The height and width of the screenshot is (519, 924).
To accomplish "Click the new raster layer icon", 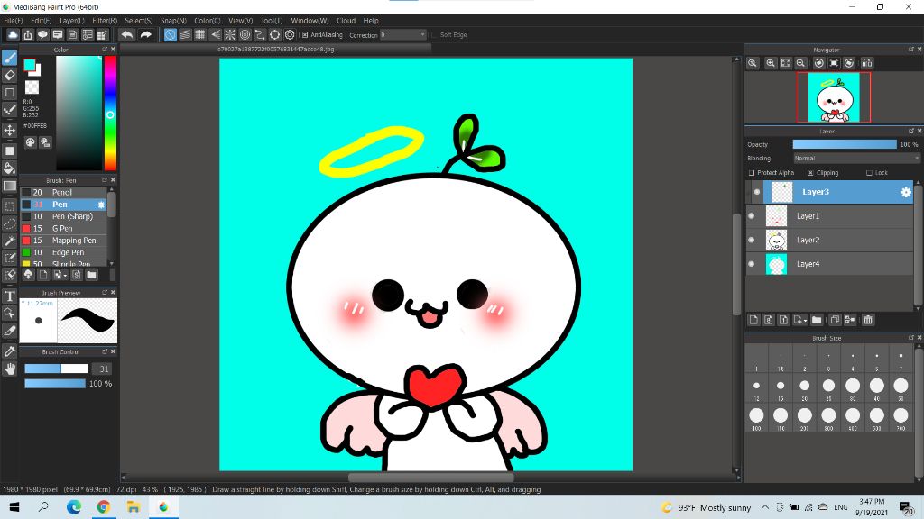I will pos(753,320).
